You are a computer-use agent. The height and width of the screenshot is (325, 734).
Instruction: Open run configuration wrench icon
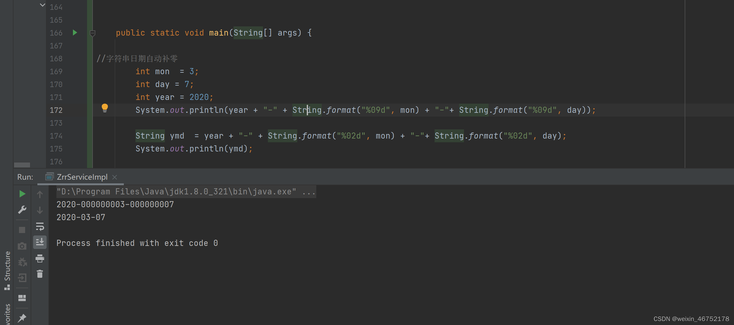tap(22, 210)
